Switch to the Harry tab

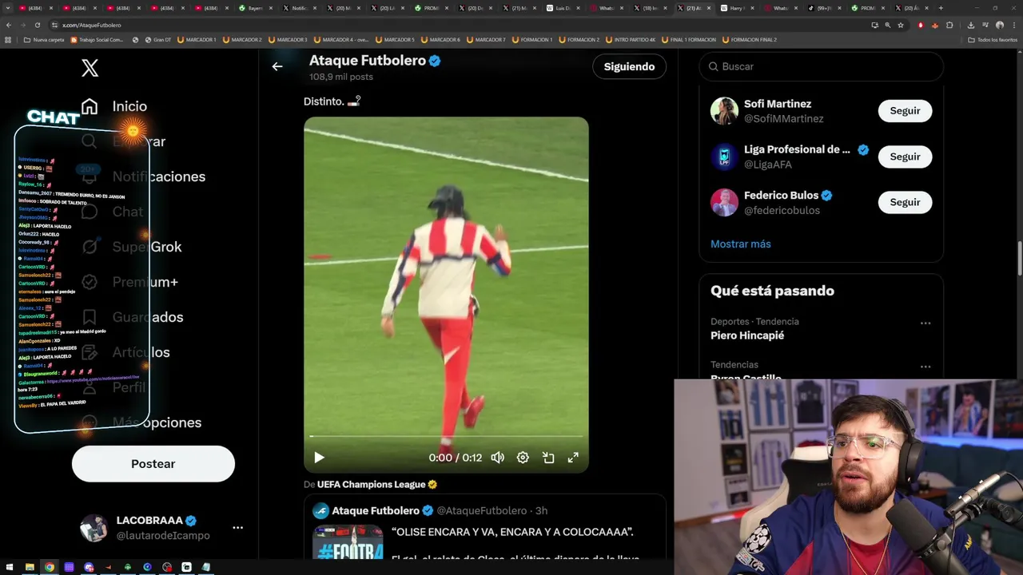(x=738, y=8)
